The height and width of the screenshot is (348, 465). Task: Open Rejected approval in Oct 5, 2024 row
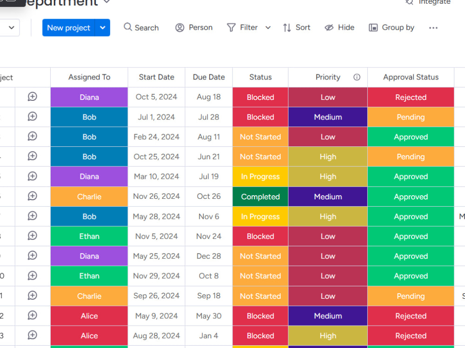tap(411, 97)
